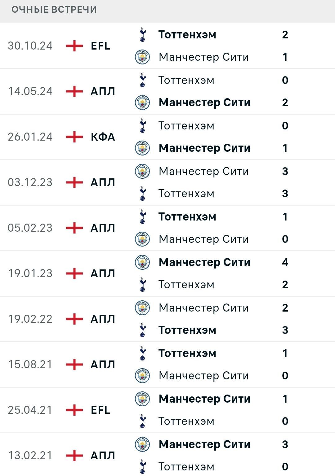Image resolution: width=335 pixels, height=476 pixels.
Task: Click Manchester City crest in 13.02.21 match
Action: (142, 444)
